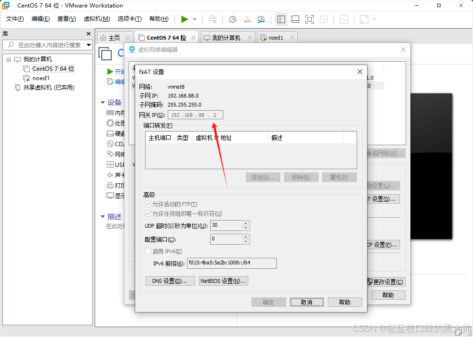The height and width of the screenshot is (337, 473).
Task: Click the globe icon of 虚拟网络编辑器
Action: 132,49
